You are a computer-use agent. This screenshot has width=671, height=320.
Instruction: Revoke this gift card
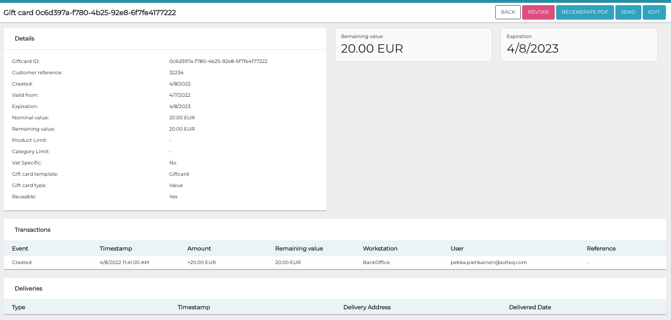[538, 12]
